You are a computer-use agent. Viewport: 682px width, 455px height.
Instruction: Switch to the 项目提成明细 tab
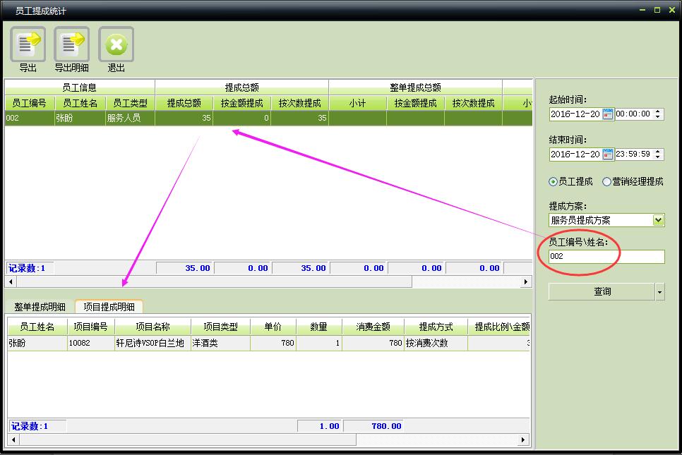tap(109, 307)
